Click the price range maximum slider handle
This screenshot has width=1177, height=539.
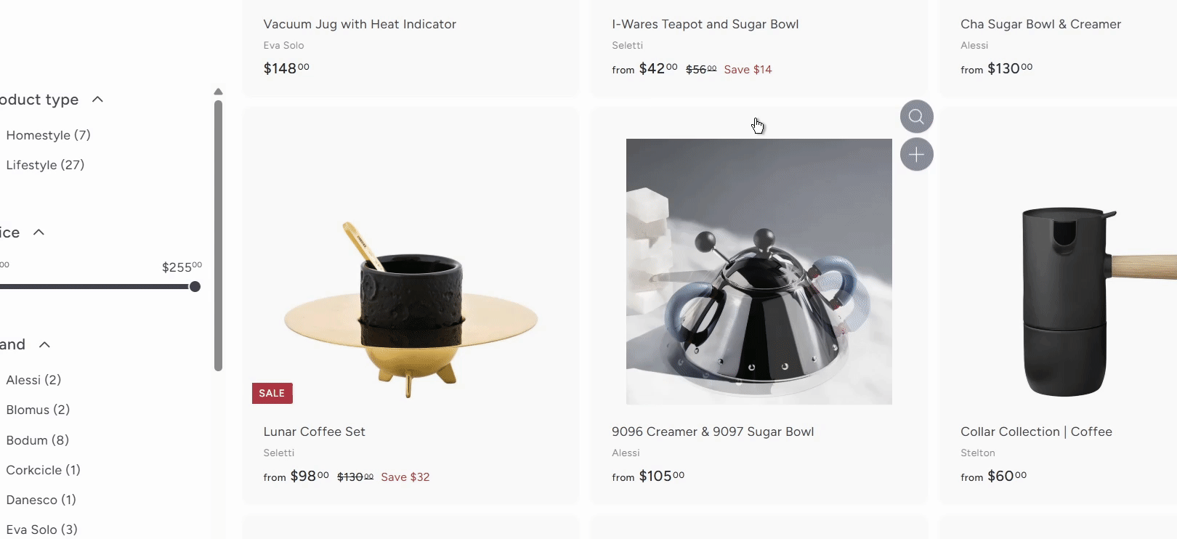point(195,287)
